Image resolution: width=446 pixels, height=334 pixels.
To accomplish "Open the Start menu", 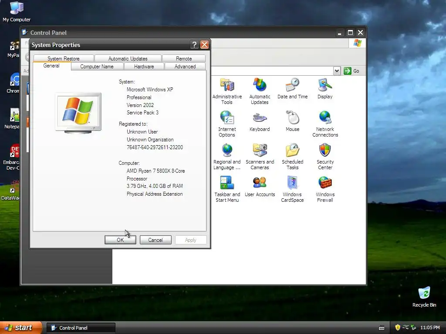I will tap(21, 327).
